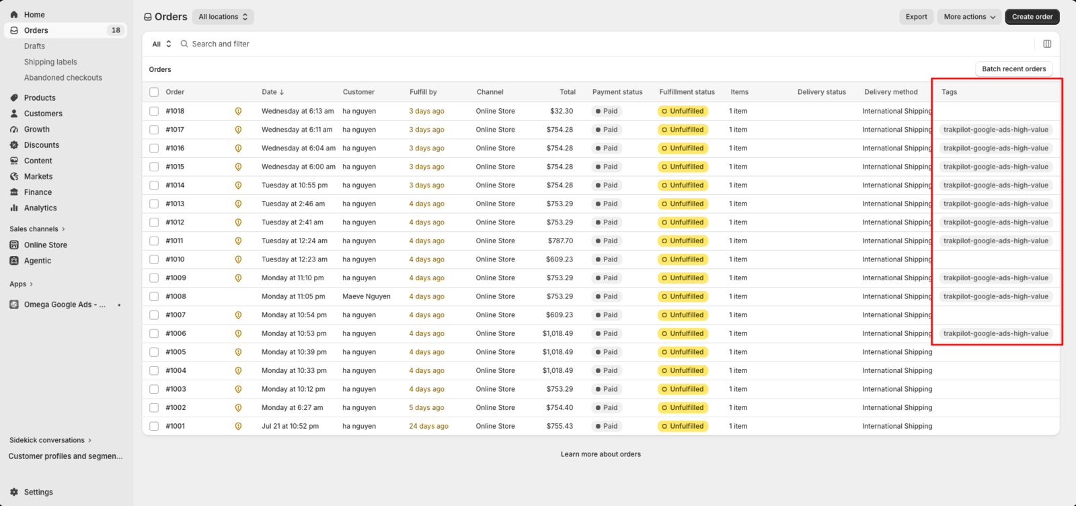
Task: Click the Settings gear icon
Action: (x=14, y=492)
